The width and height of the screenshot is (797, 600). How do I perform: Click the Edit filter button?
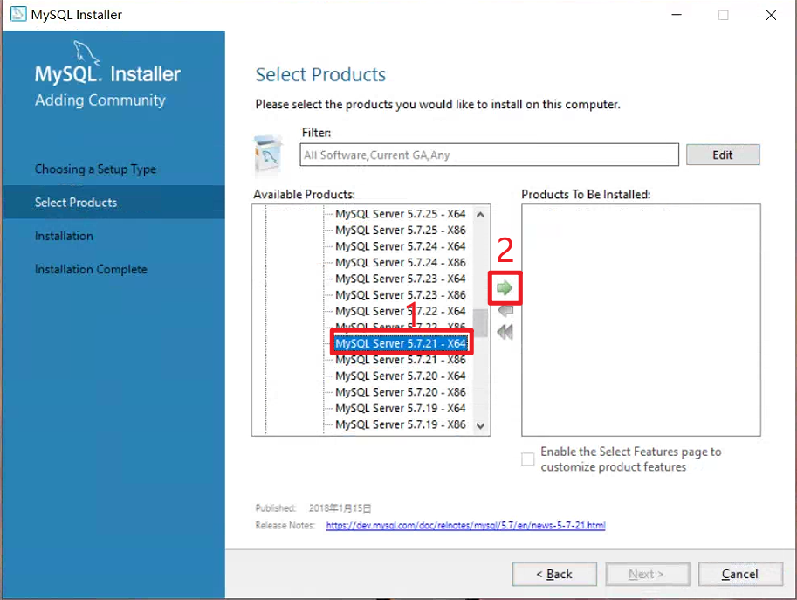pyautogui.click(x=723, y=155)
